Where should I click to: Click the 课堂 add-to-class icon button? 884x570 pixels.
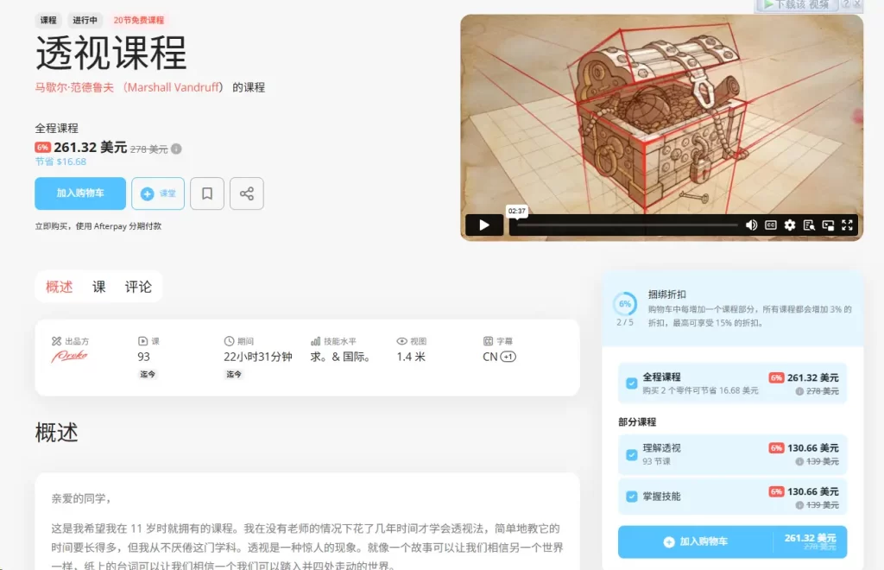tap(158, 193)
